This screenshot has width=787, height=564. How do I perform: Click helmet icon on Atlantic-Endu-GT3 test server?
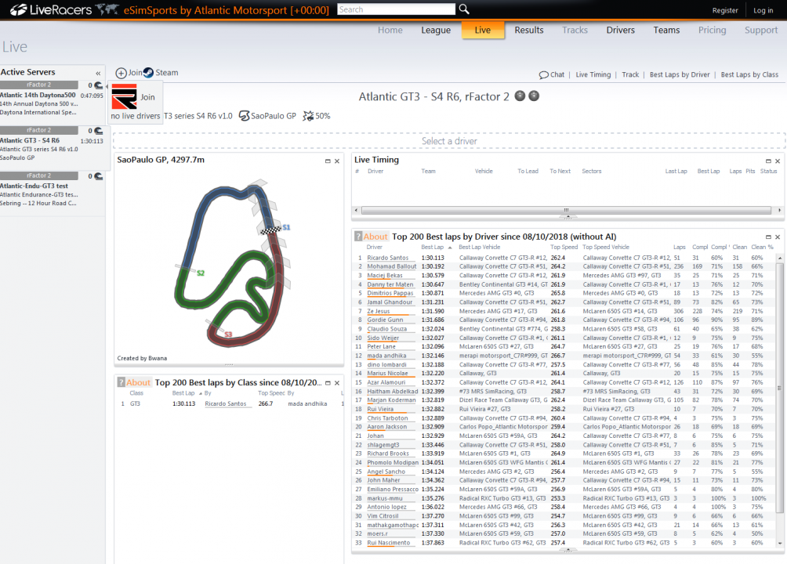click(99, 176)
